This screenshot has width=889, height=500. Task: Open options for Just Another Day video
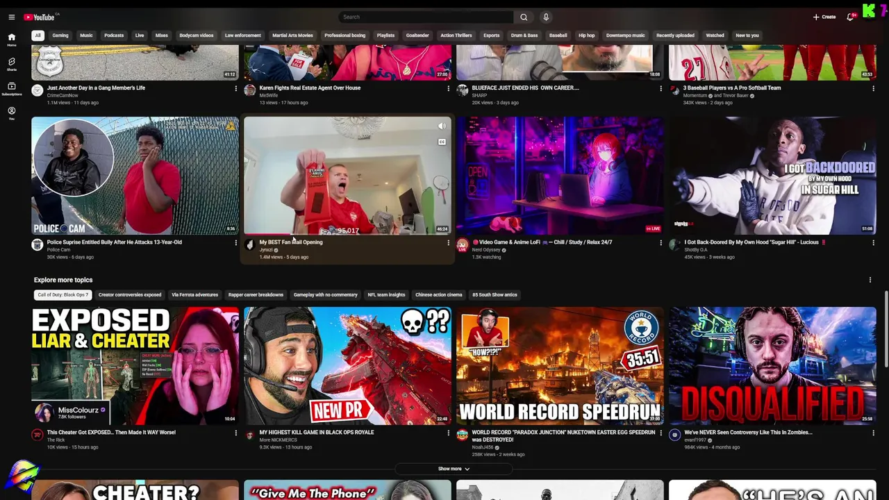click(x=235, y=88)
